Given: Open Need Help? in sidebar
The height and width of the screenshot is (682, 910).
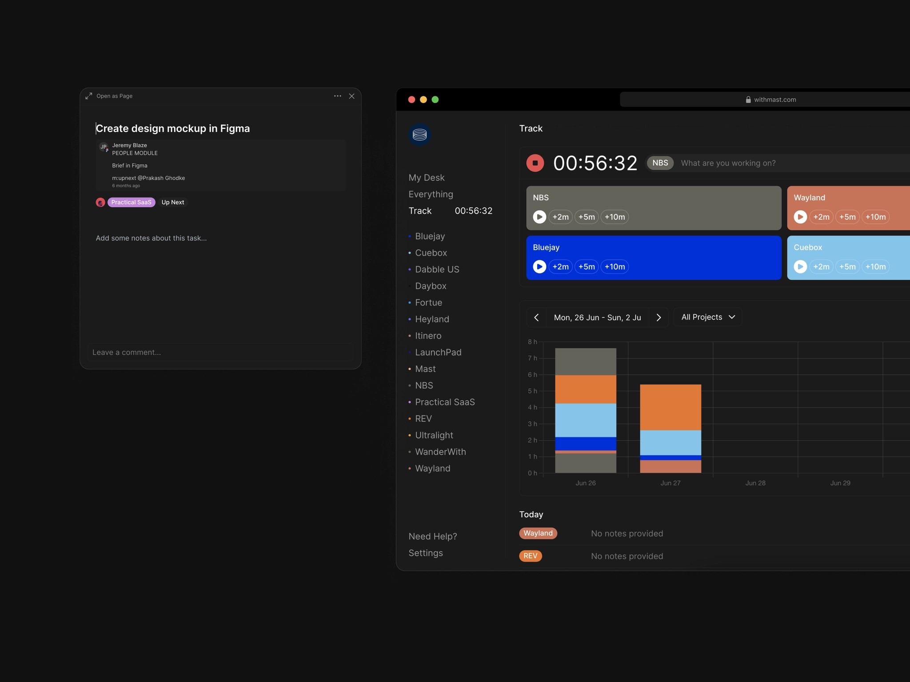Looking at the screenshot, I should 433,536.
